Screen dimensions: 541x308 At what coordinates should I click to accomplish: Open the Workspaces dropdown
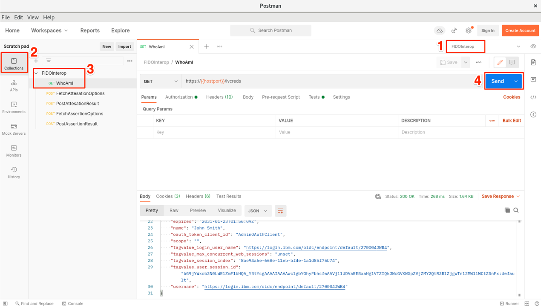click(49, 30)
